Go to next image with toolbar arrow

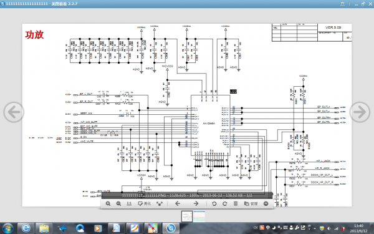(196, 203)
